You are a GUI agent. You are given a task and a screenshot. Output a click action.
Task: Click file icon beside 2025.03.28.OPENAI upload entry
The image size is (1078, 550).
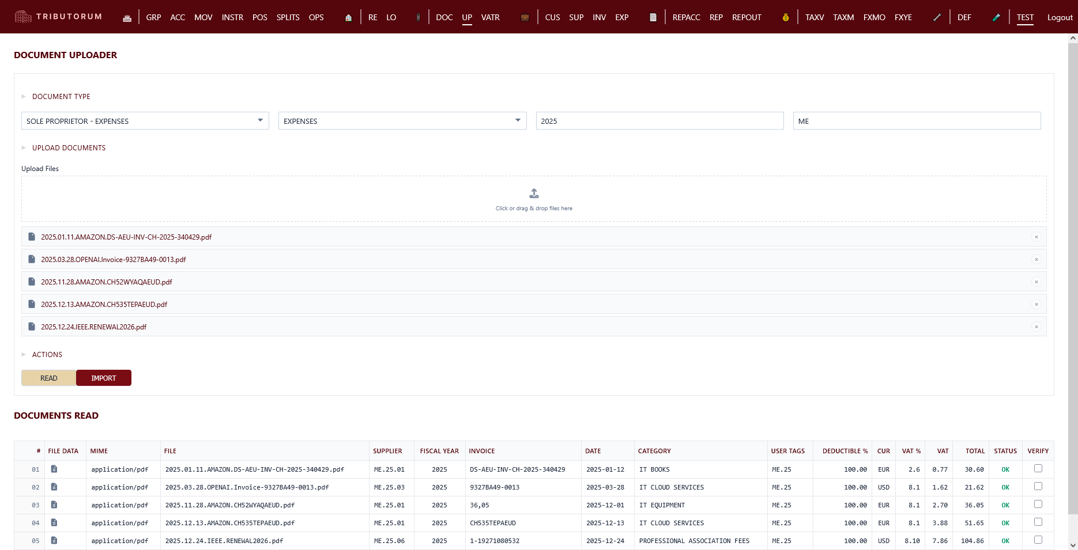click(32, 259)
